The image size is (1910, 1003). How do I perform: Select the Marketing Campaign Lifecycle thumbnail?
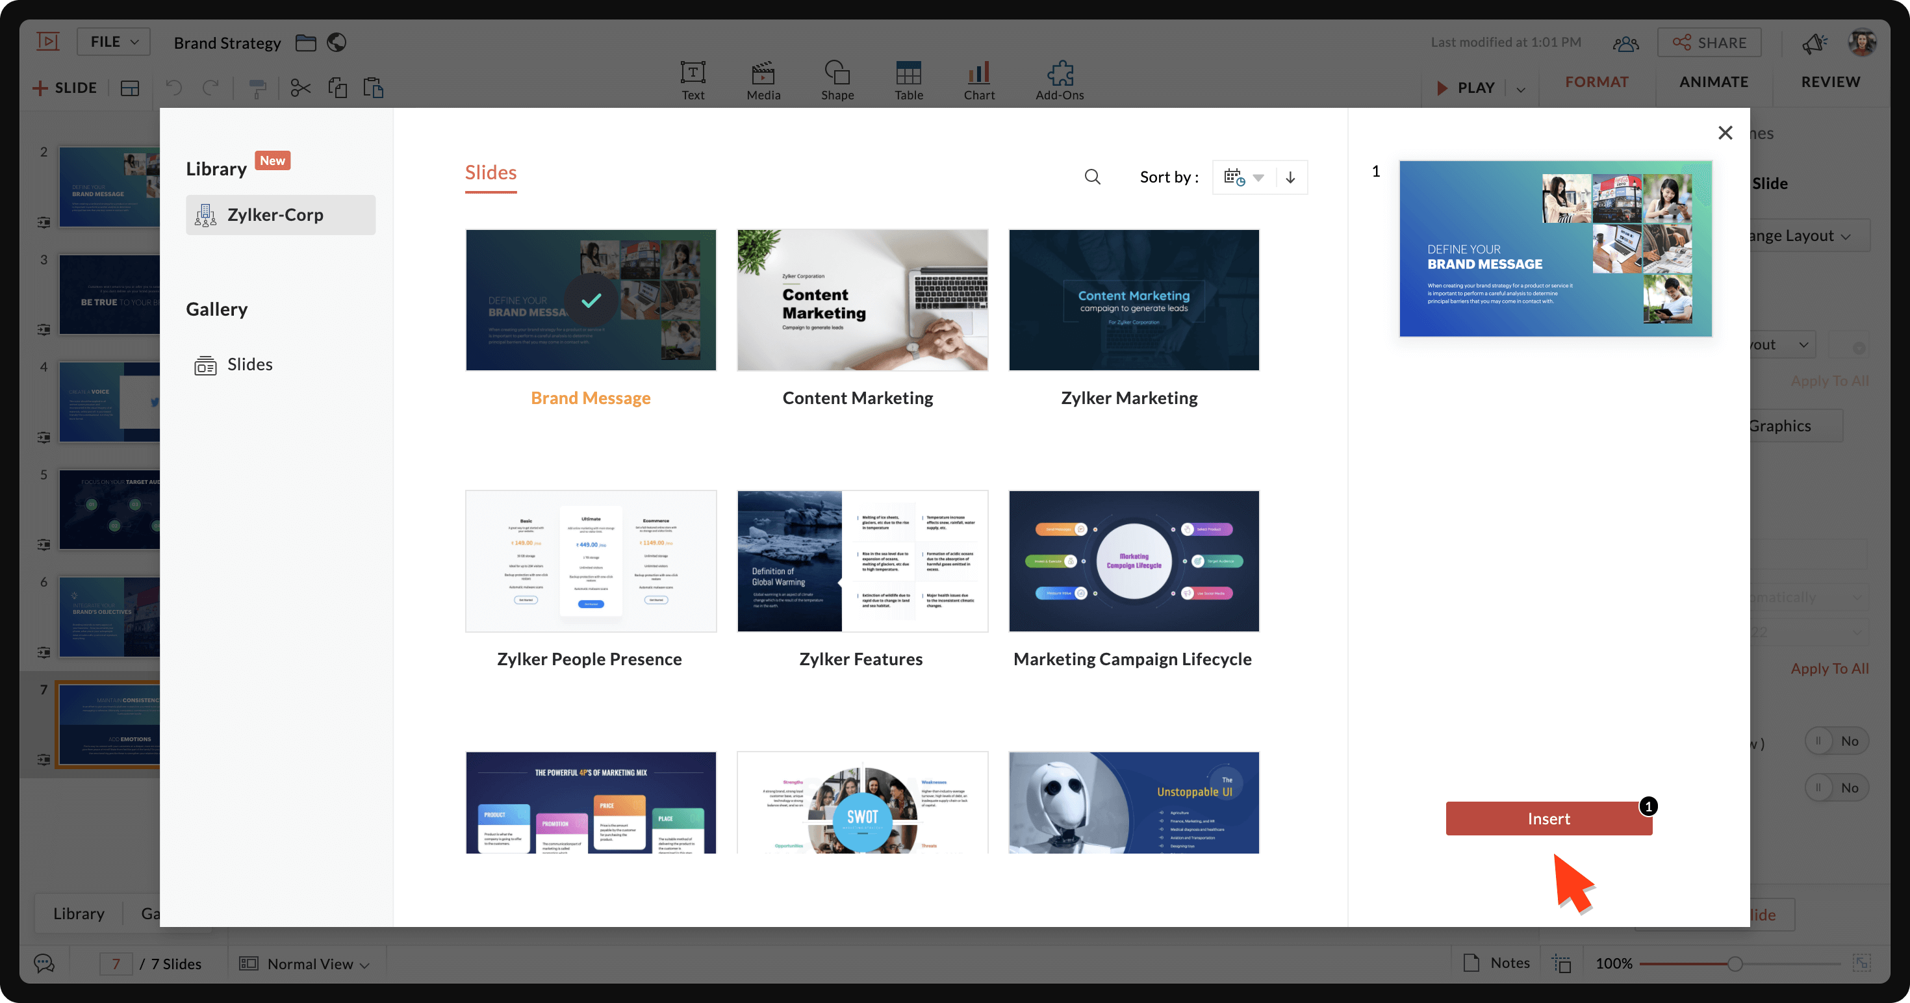[1134, 561]
